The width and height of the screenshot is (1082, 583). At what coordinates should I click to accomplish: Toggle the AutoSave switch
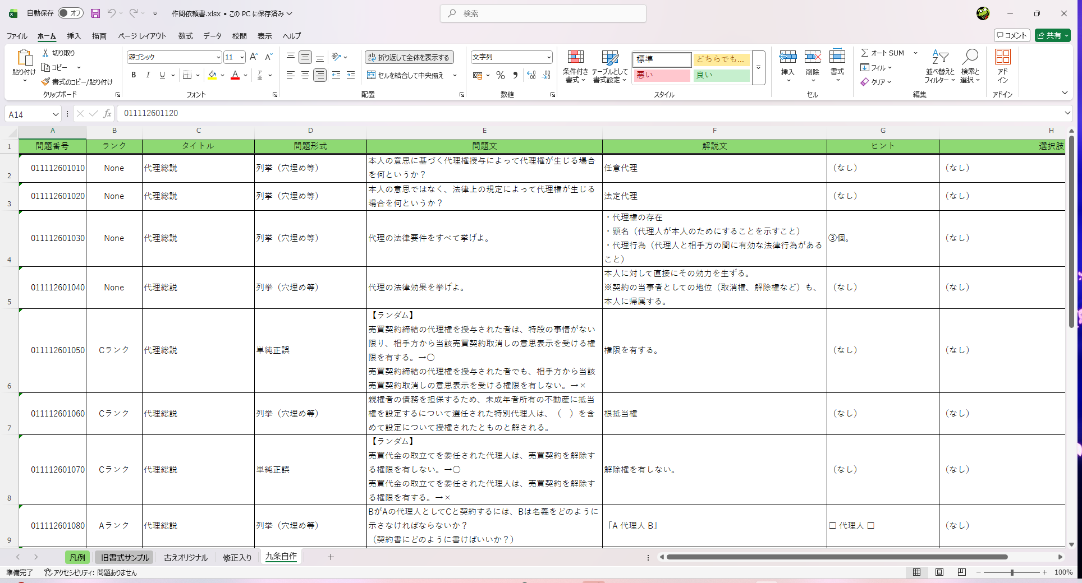70,13
